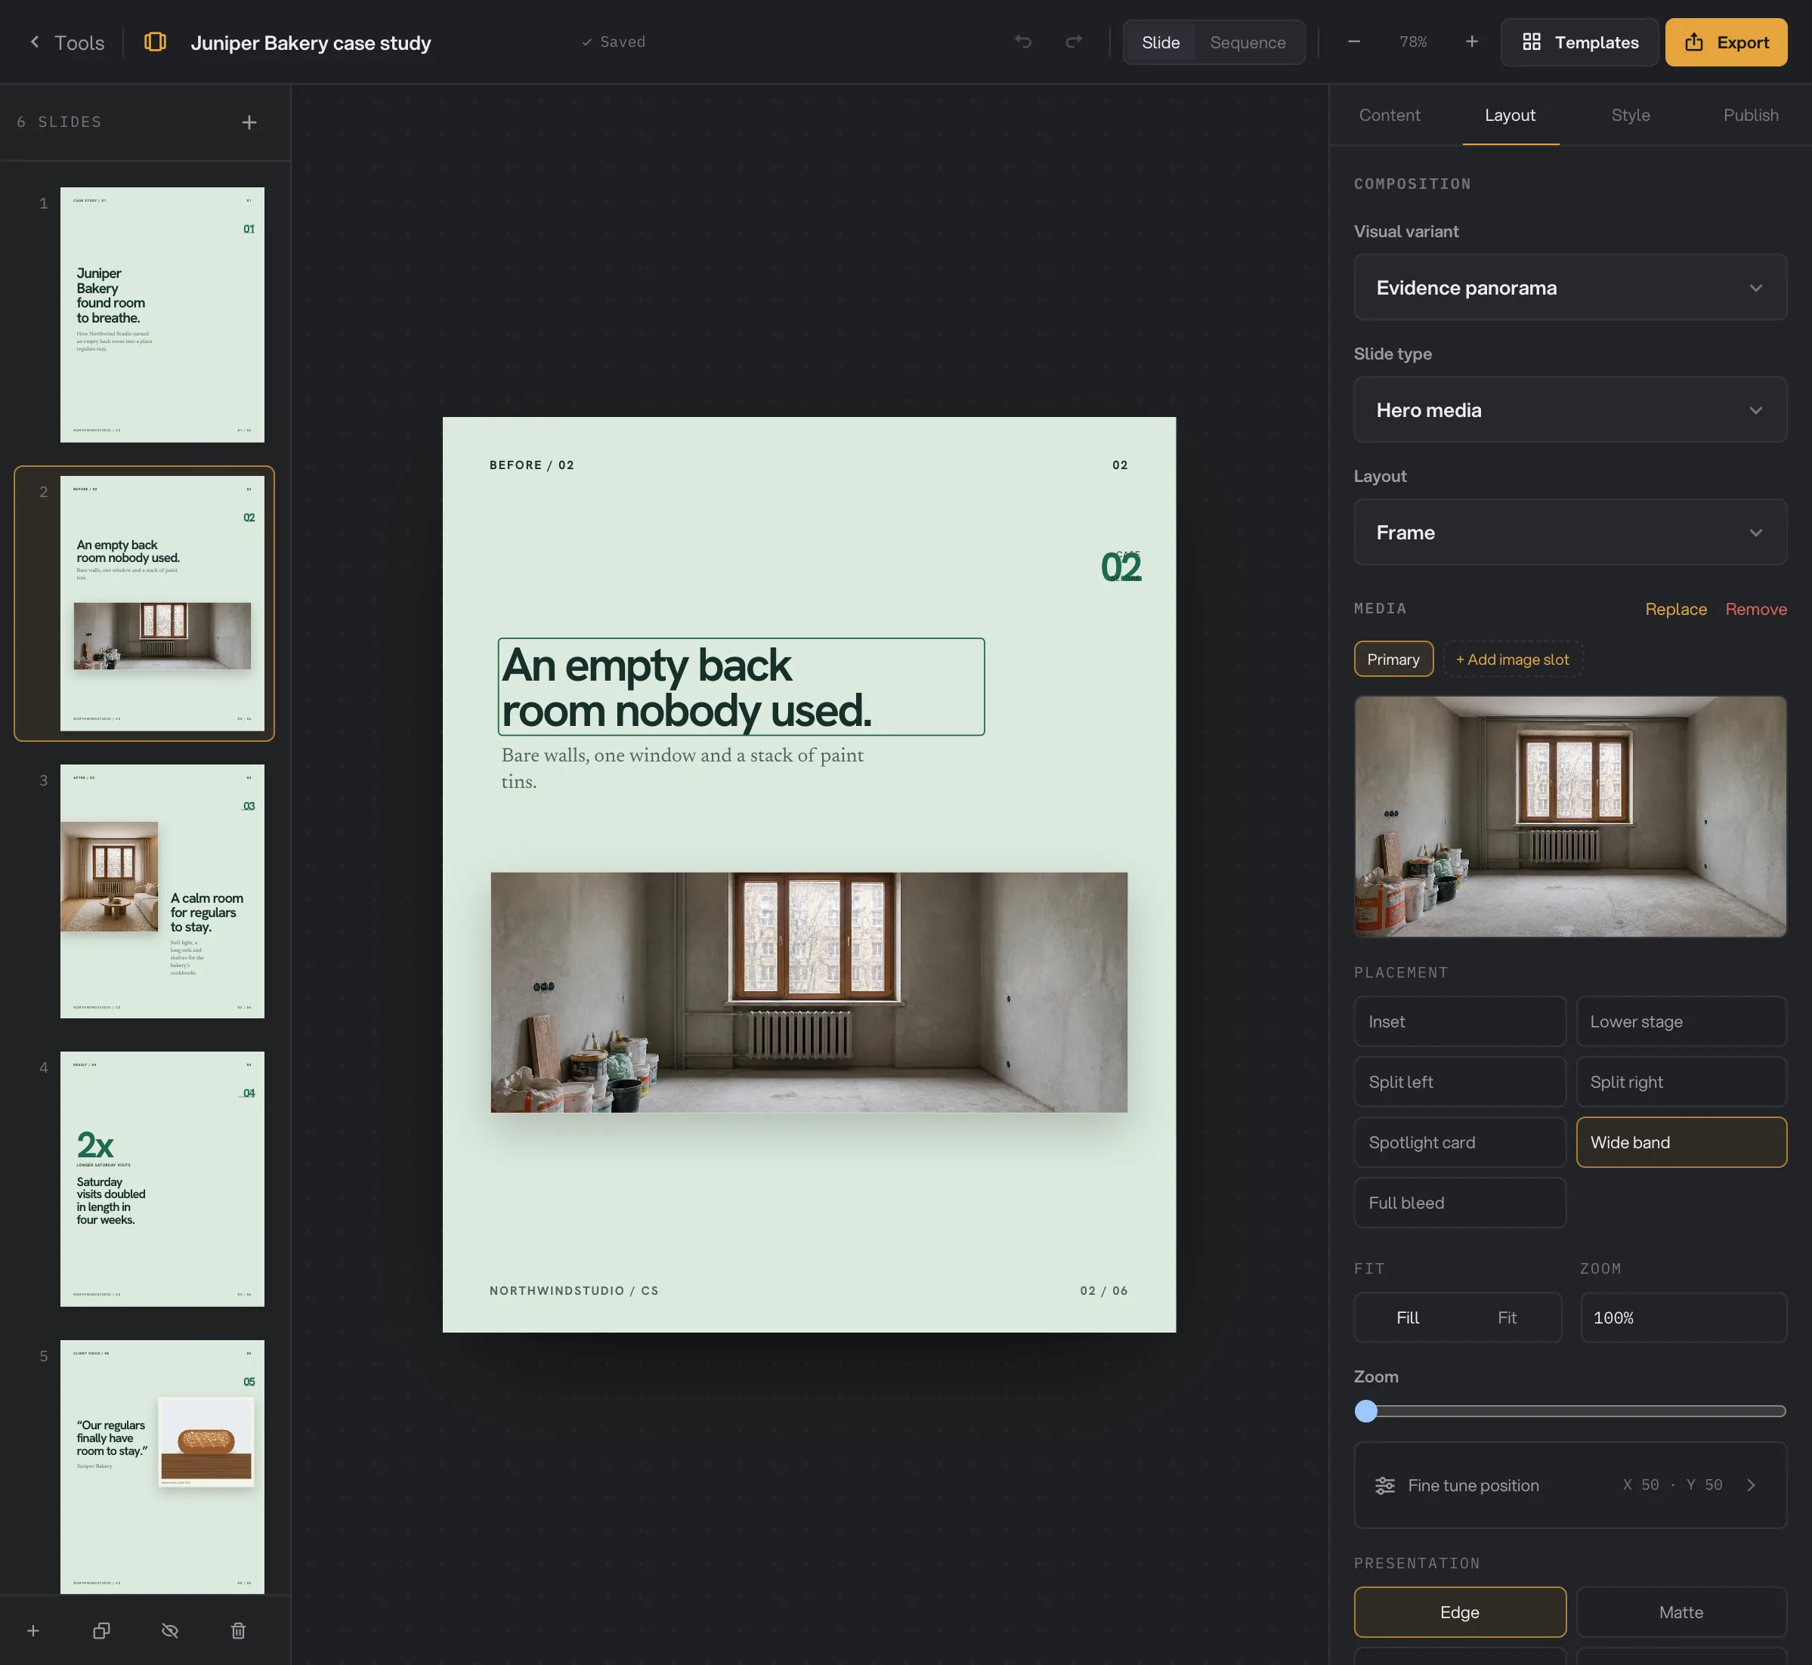The width and height of the screenshot is (1812, 1665).
Task: Select slide 3 thumbnail
Action: pos(162,892)
